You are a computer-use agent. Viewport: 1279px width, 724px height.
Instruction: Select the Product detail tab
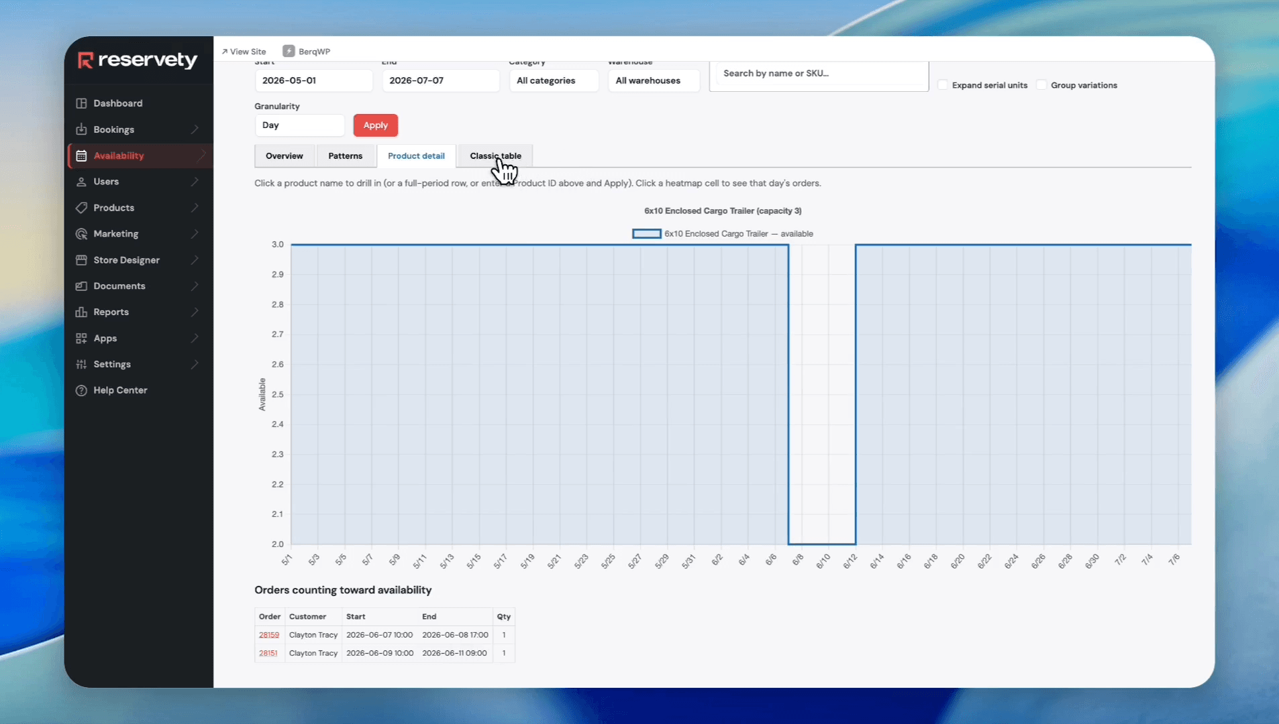coord(416,156)
